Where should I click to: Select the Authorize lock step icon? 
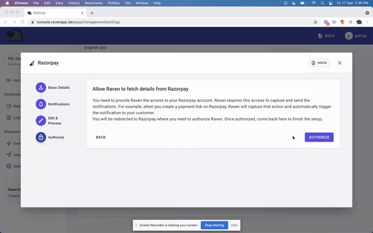click(x=41, y=137)
